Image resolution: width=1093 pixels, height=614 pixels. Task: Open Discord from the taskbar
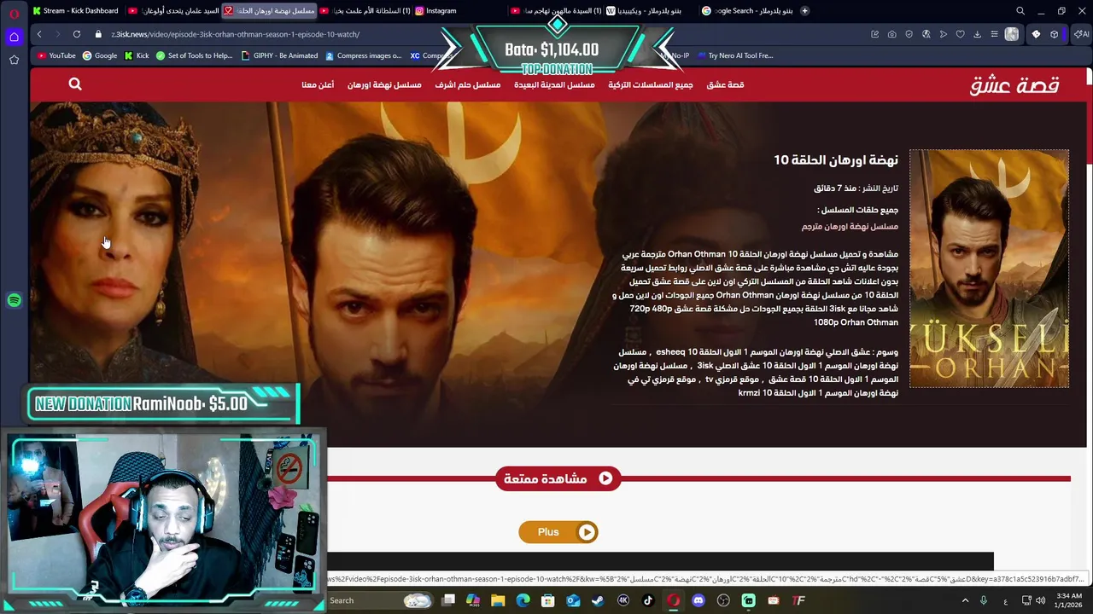click(x=698, y=600)
